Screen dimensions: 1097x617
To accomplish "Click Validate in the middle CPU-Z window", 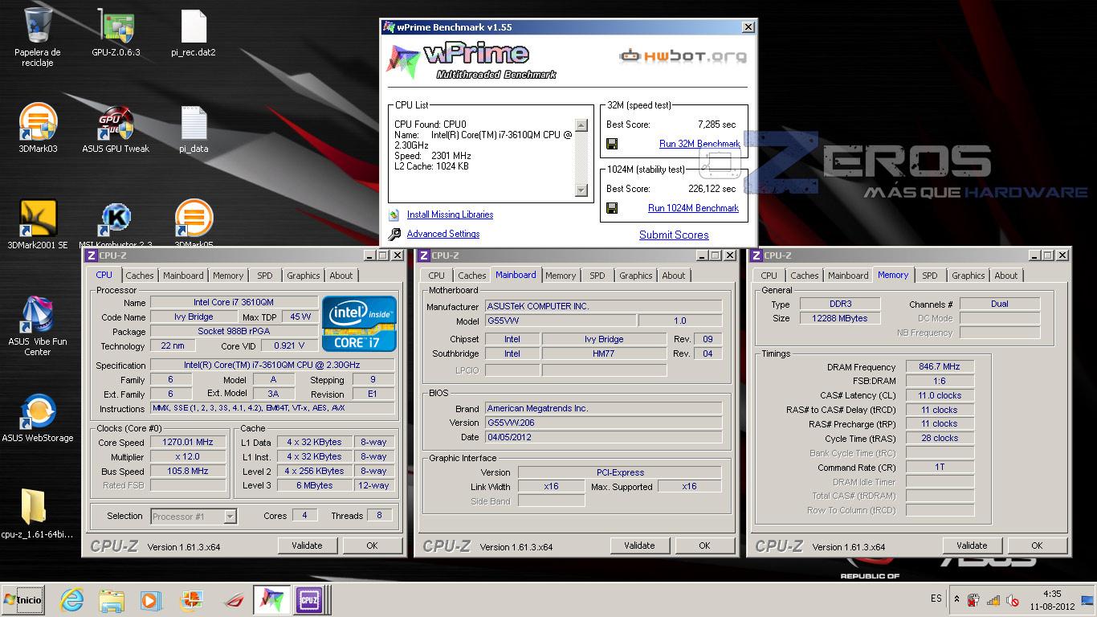I will [639, 545].
